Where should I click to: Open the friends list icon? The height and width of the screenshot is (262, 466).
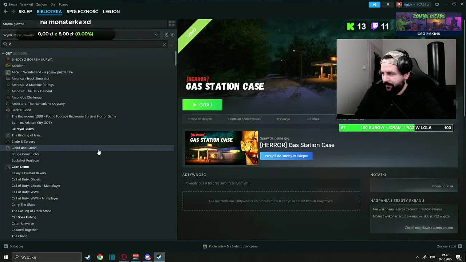460,246
